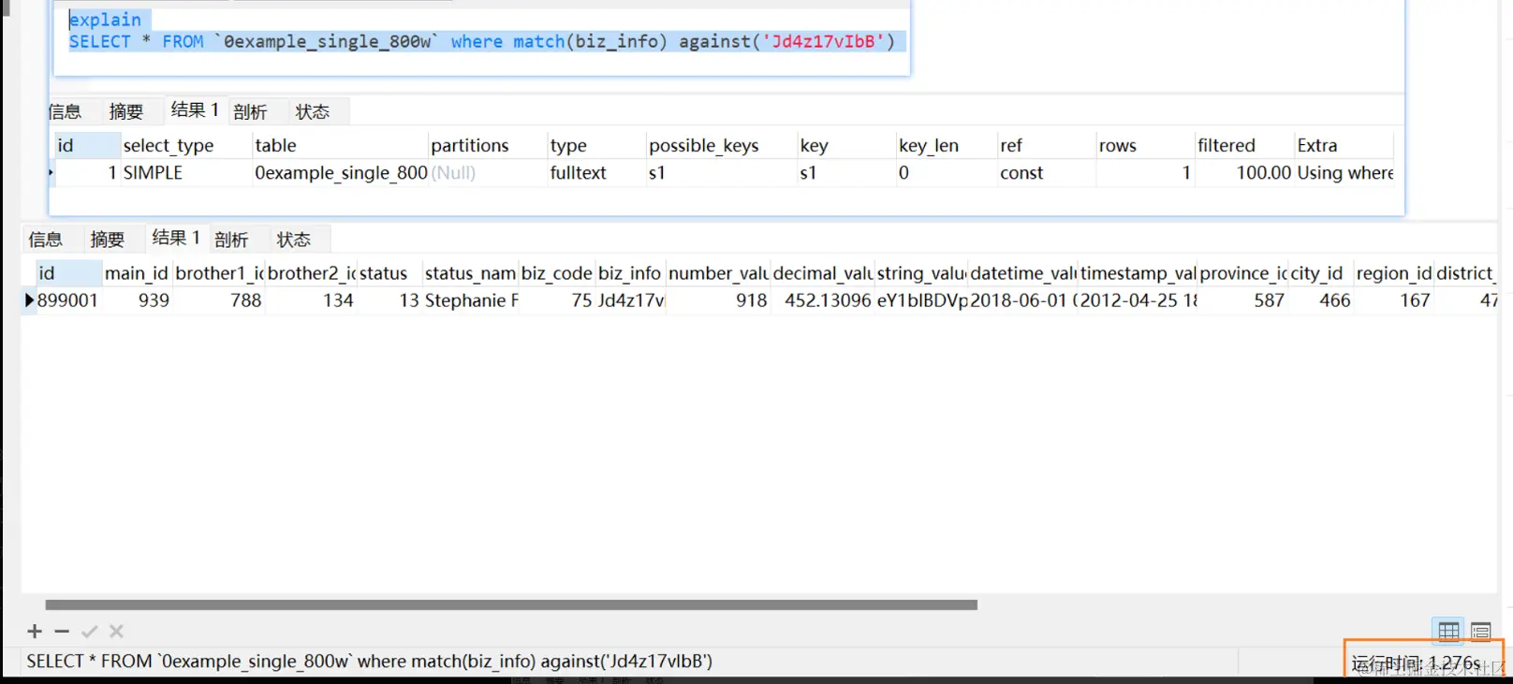Add a new record with the plus icon
This screenshot has width=1513, height=684.
tap(35, 632)
